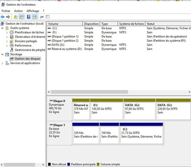Expand the Planificateur de tâches node
The height and width of the screenshot is (167, 191).
[x=7, y=33]
